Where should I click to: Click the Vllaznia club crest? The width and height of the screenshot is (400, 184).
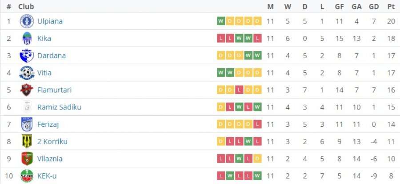[x=27, y=159]
